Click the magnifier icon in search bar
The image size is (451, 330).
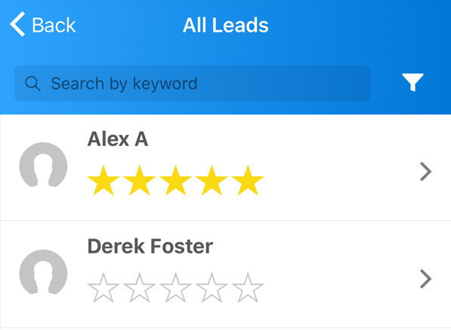pos(32,84)
